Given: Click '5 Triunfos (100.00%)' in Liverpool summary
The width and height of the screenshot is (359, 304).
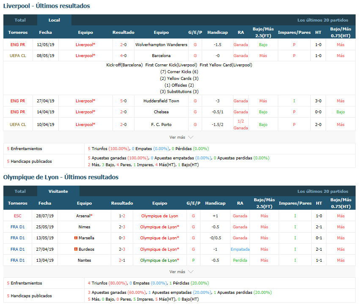Looking at the screenshot, I should pos(109,148).
